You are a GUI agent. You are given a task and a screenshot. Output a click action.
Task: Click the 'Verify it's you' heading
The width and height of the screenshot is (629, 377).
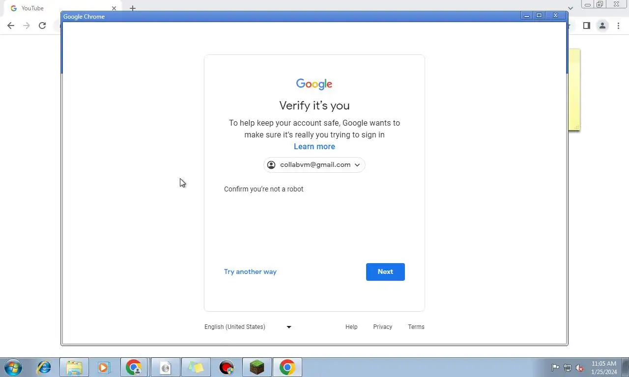[314, 106]
